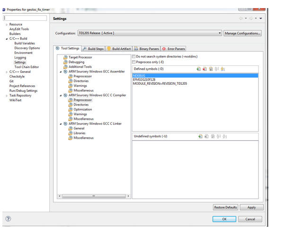Open AnyEdit Tools properties page
This screenshot has height=233, width=284.
tap(19, 29)
